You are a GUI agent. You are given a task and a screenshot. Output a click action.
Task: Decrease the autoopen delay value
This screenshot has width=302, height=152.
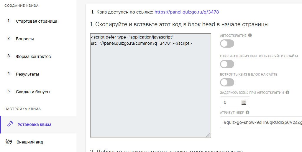[244, 103]
